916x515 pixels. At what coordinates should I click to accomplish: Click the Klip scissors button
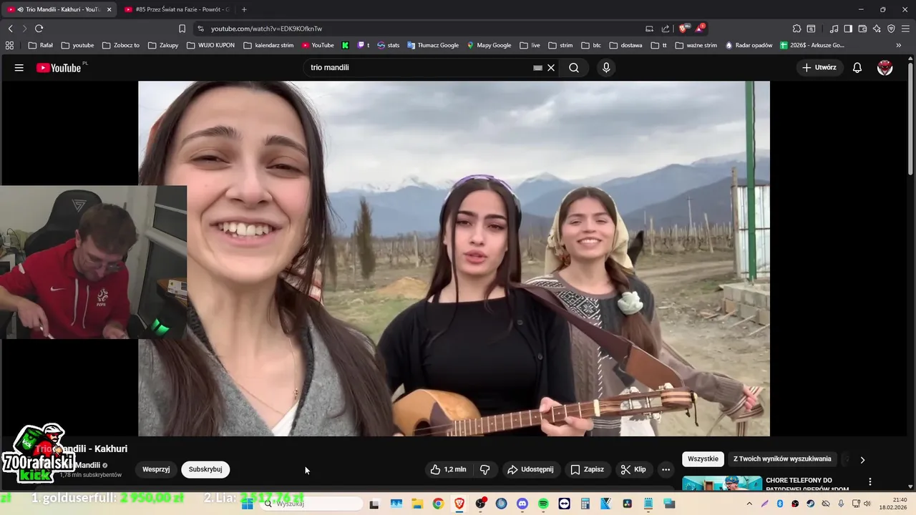(x=633, y=470)
